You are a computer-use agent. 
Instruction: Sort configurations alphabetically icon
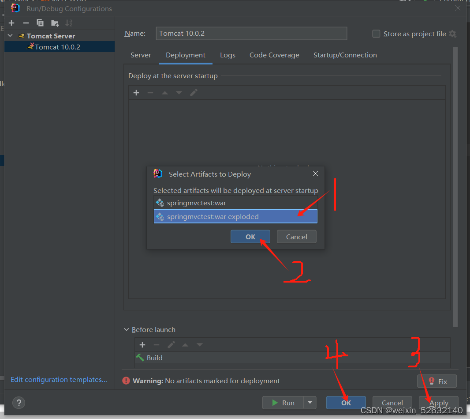69,23
